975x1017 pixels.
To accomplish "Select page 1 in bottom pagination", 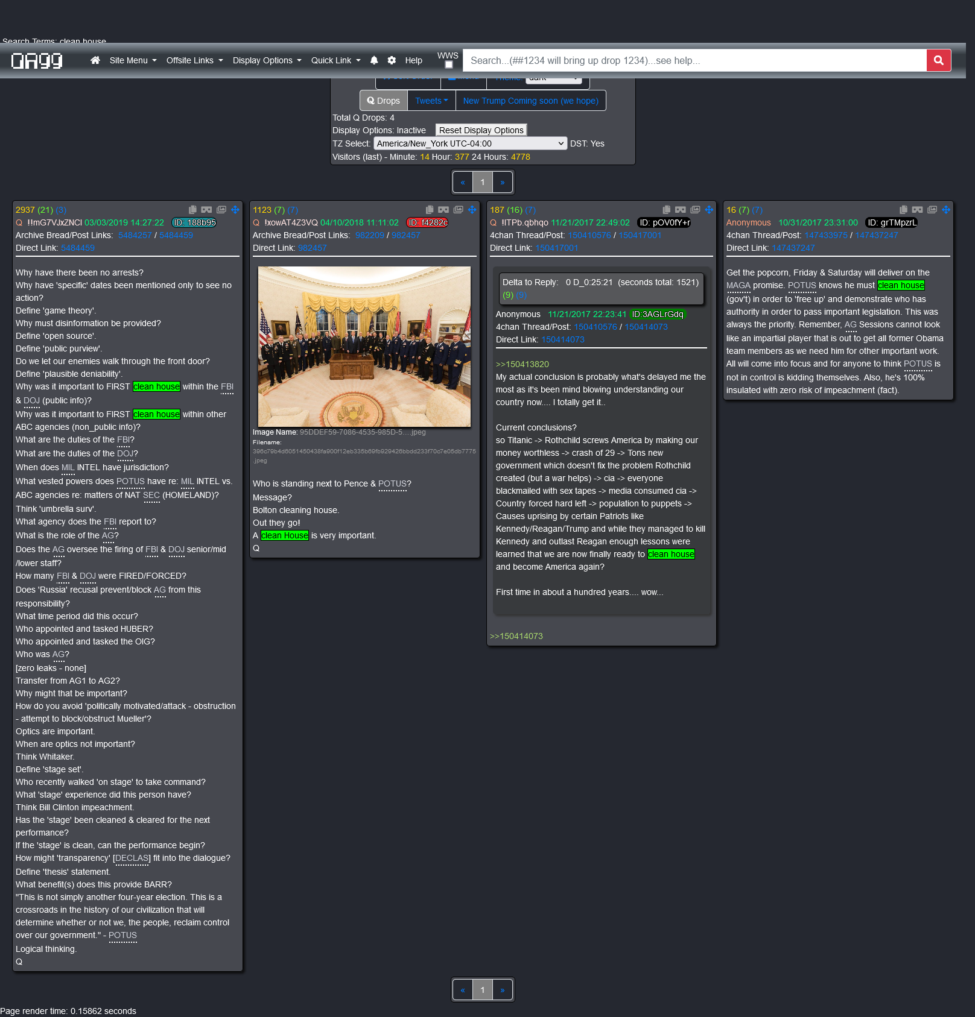I will pyautogui.click(x=483, y=990).
